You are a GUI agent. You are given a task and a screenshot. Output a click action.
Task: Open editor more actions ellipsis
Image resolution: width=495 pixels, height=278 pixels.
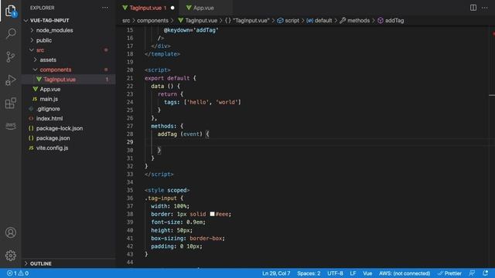tap(485, 8)
